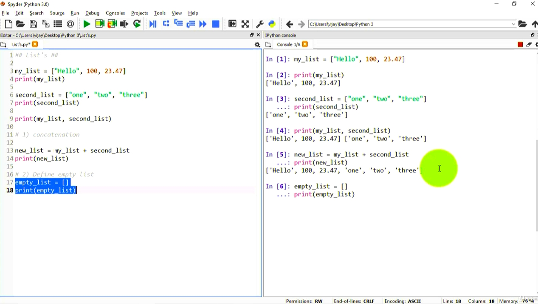The image size is (538, 304).
Task: Open the View menu
Action: point(177,13)
